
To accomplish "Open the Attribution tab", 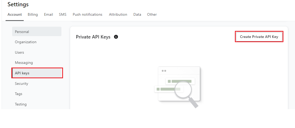I will click(x=118, y=15).
